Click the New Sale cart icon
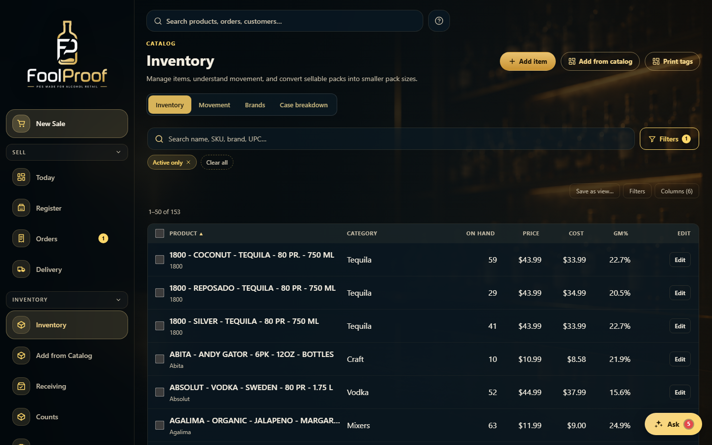Image resolution: width=712 pixels, height=445 pixels. click(x=21, y=124)
